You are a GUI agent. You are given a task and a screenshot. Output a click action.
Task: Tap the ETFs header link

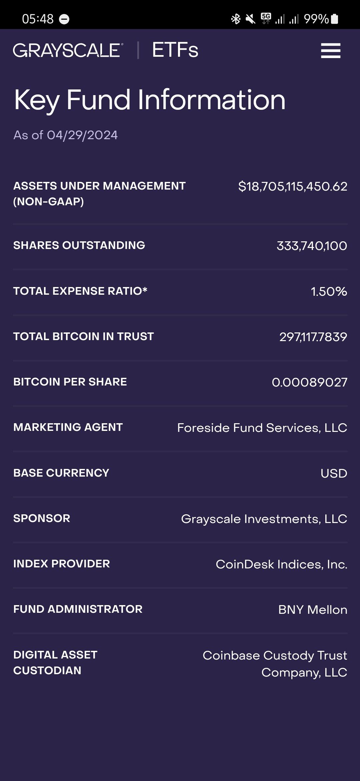pyautogui.click(x=175, y=50)
